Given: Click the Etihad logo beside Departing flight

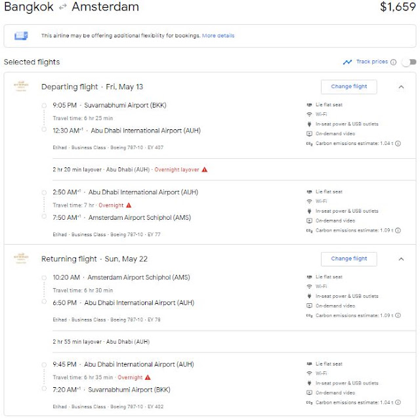Looking at the screenshot, I should pos(21,86).
